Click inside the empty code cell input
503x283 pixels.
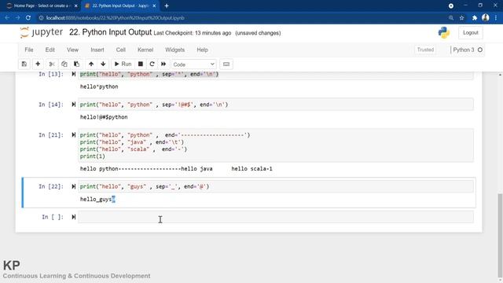(x=276, y=217)
